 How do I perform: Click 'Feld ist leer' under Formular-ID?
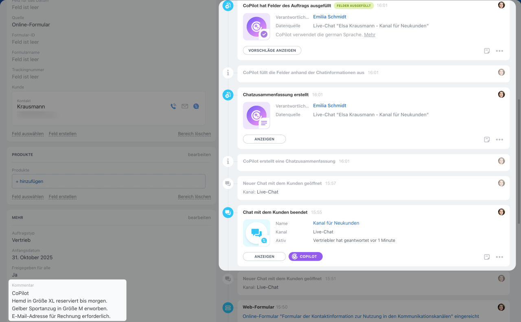click(x=25, y=42)
